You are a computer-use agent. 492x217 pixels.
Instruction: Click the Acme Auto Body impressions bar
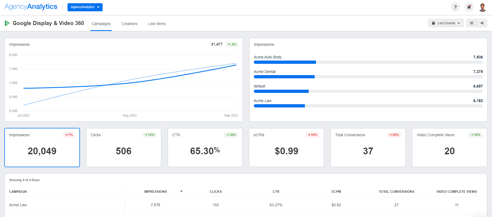click(285, 62)
